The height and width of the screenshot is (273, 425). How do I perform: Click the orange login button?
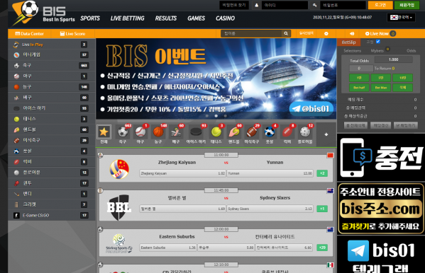(x=380, y=5)
